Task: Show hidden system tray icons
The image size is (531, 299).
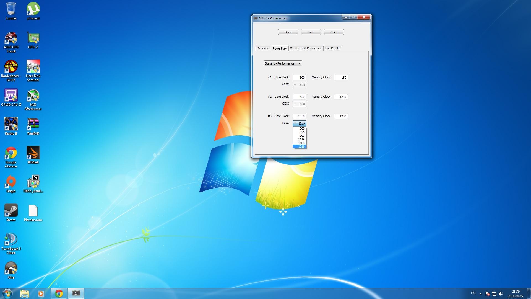Action: click(x=481, y=294)
